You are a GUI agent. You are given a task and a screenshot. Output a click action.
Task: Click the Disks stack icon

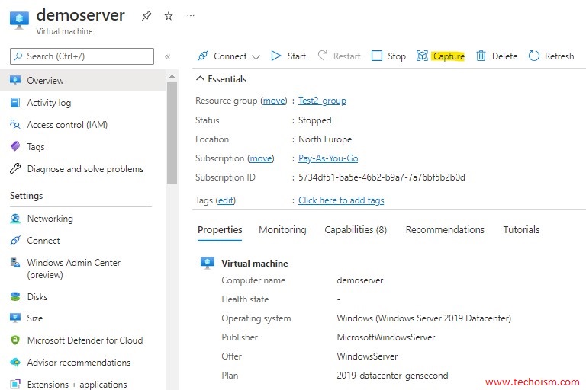coord(15,297)
